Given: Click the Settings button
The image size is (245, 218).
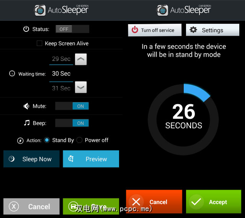Looking at the screenshot, I should tap(212, 30).
